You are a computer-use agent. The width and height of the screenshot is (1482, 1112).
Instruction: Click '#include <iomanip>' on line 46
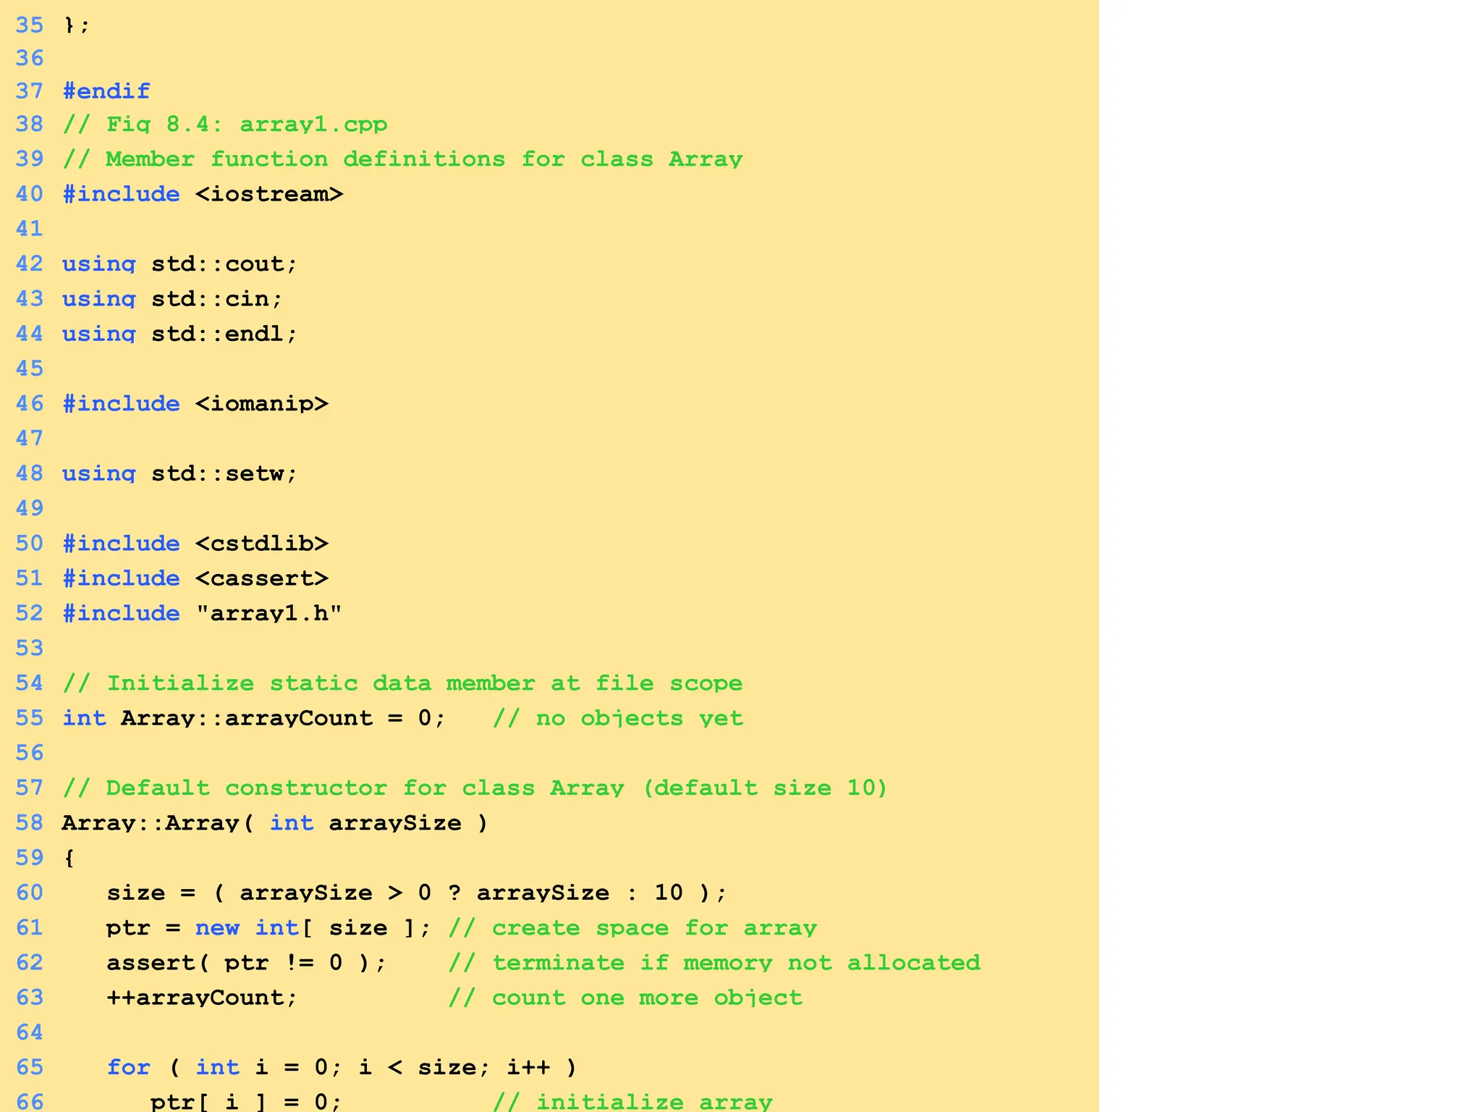[195, 403]
